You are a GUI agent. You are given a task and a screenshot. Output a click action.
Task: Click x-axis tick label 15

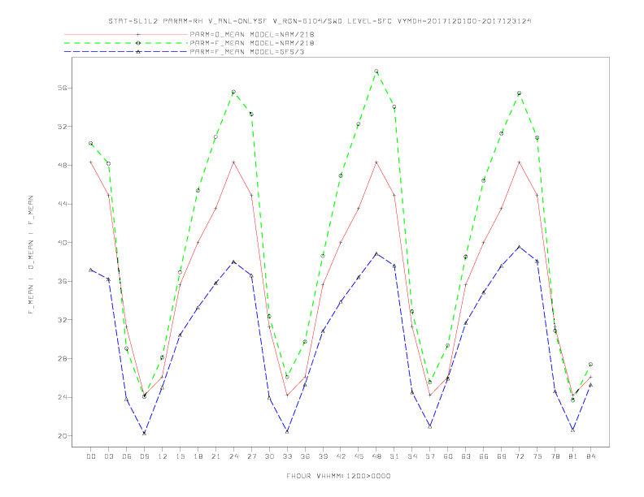point(180,456)
